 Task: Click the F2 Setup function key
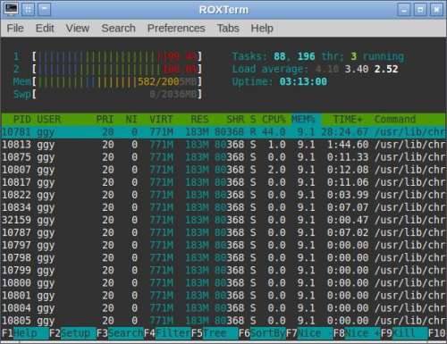pyautogui.click(x=72, y=333)
